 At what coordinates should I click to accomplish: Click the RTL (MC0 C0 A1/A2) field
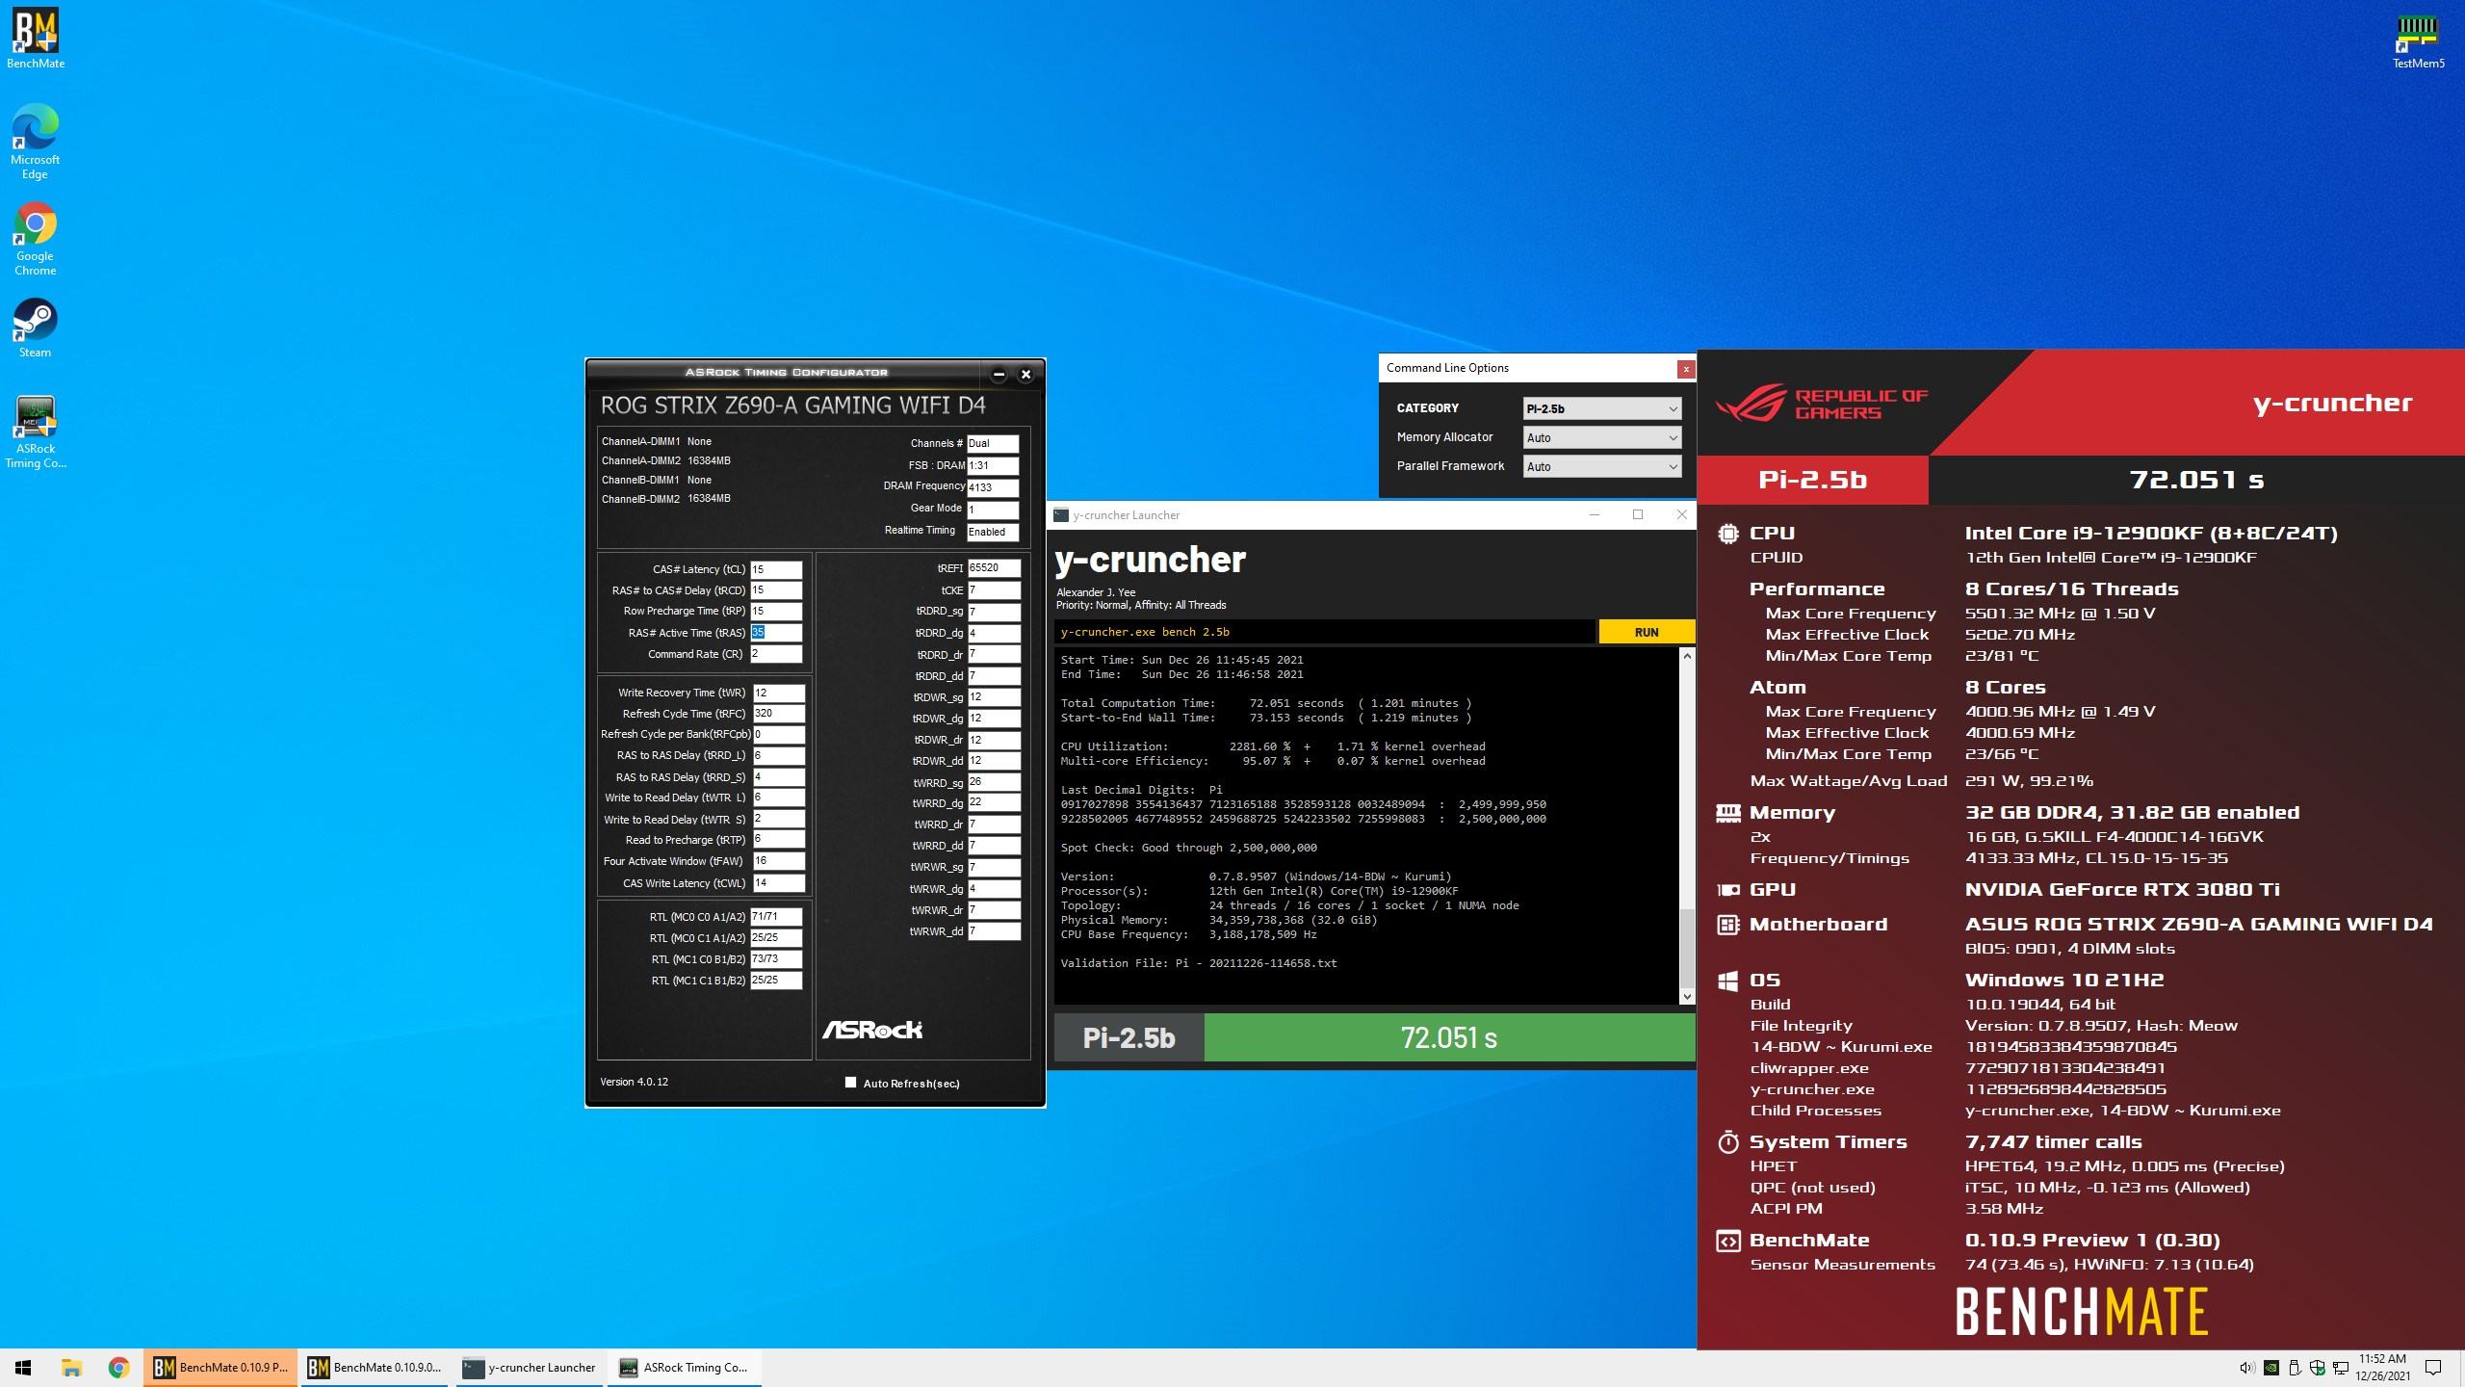776,916
